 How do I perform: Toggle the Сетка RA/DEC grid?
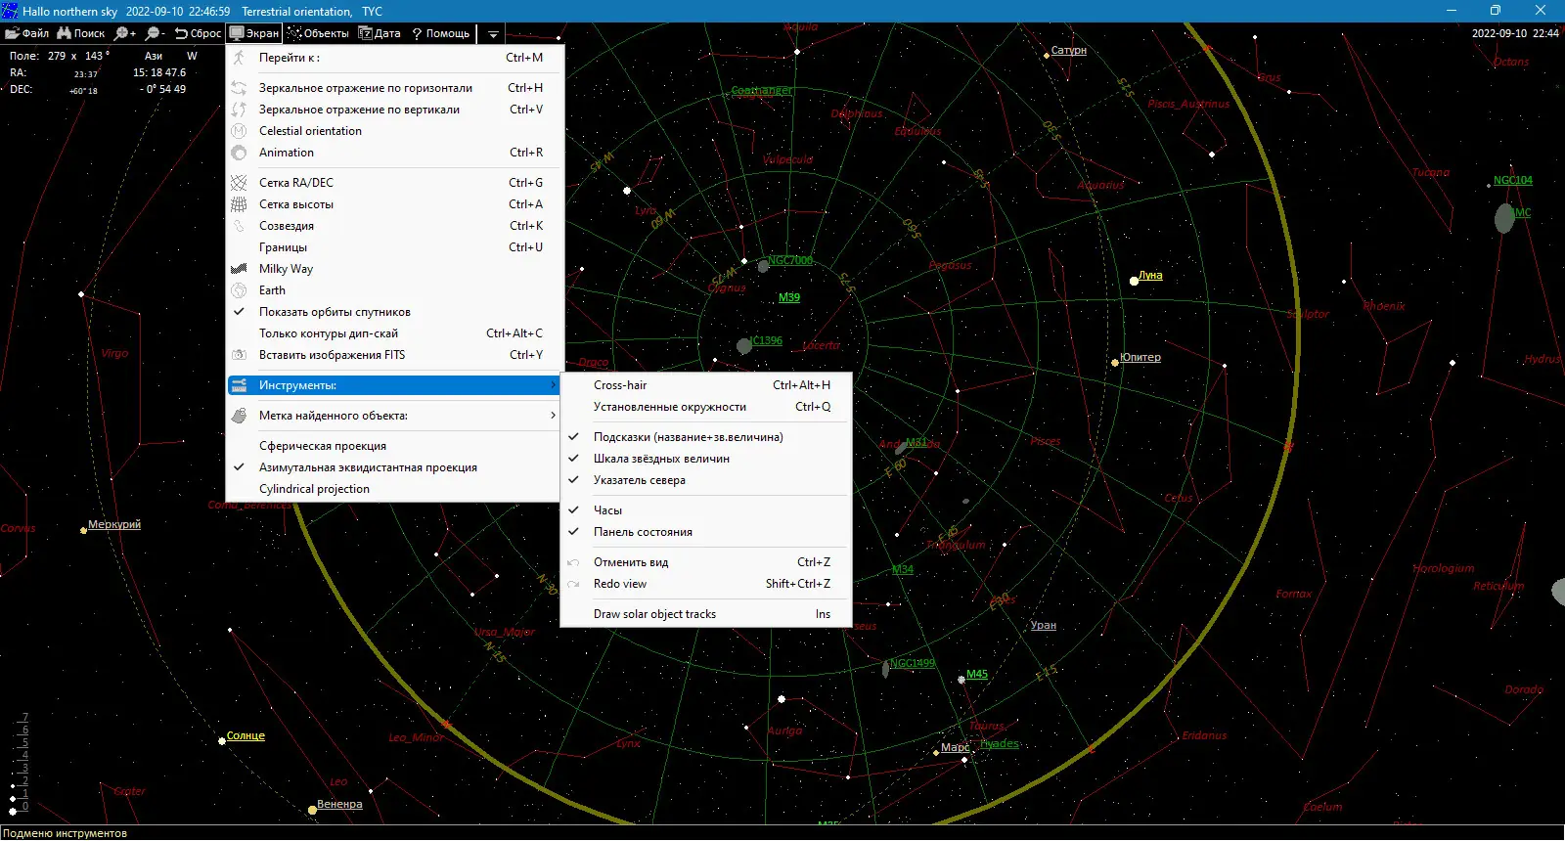[295, 183]
